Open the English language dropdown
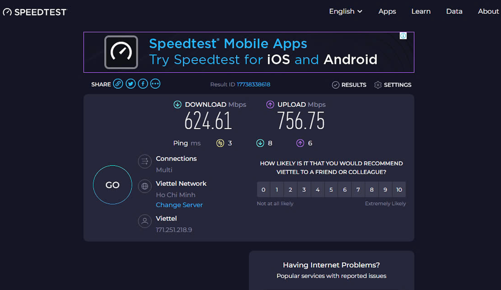The height and width of the screenshot is (290, 501). (x=345, y=12)
